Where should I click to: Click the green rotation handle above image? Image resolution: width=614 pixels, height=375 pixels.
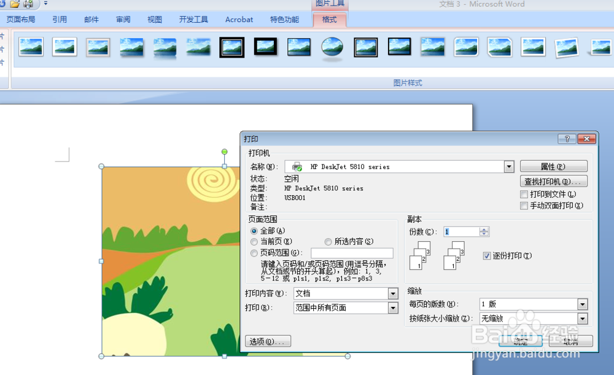point(224,152)
